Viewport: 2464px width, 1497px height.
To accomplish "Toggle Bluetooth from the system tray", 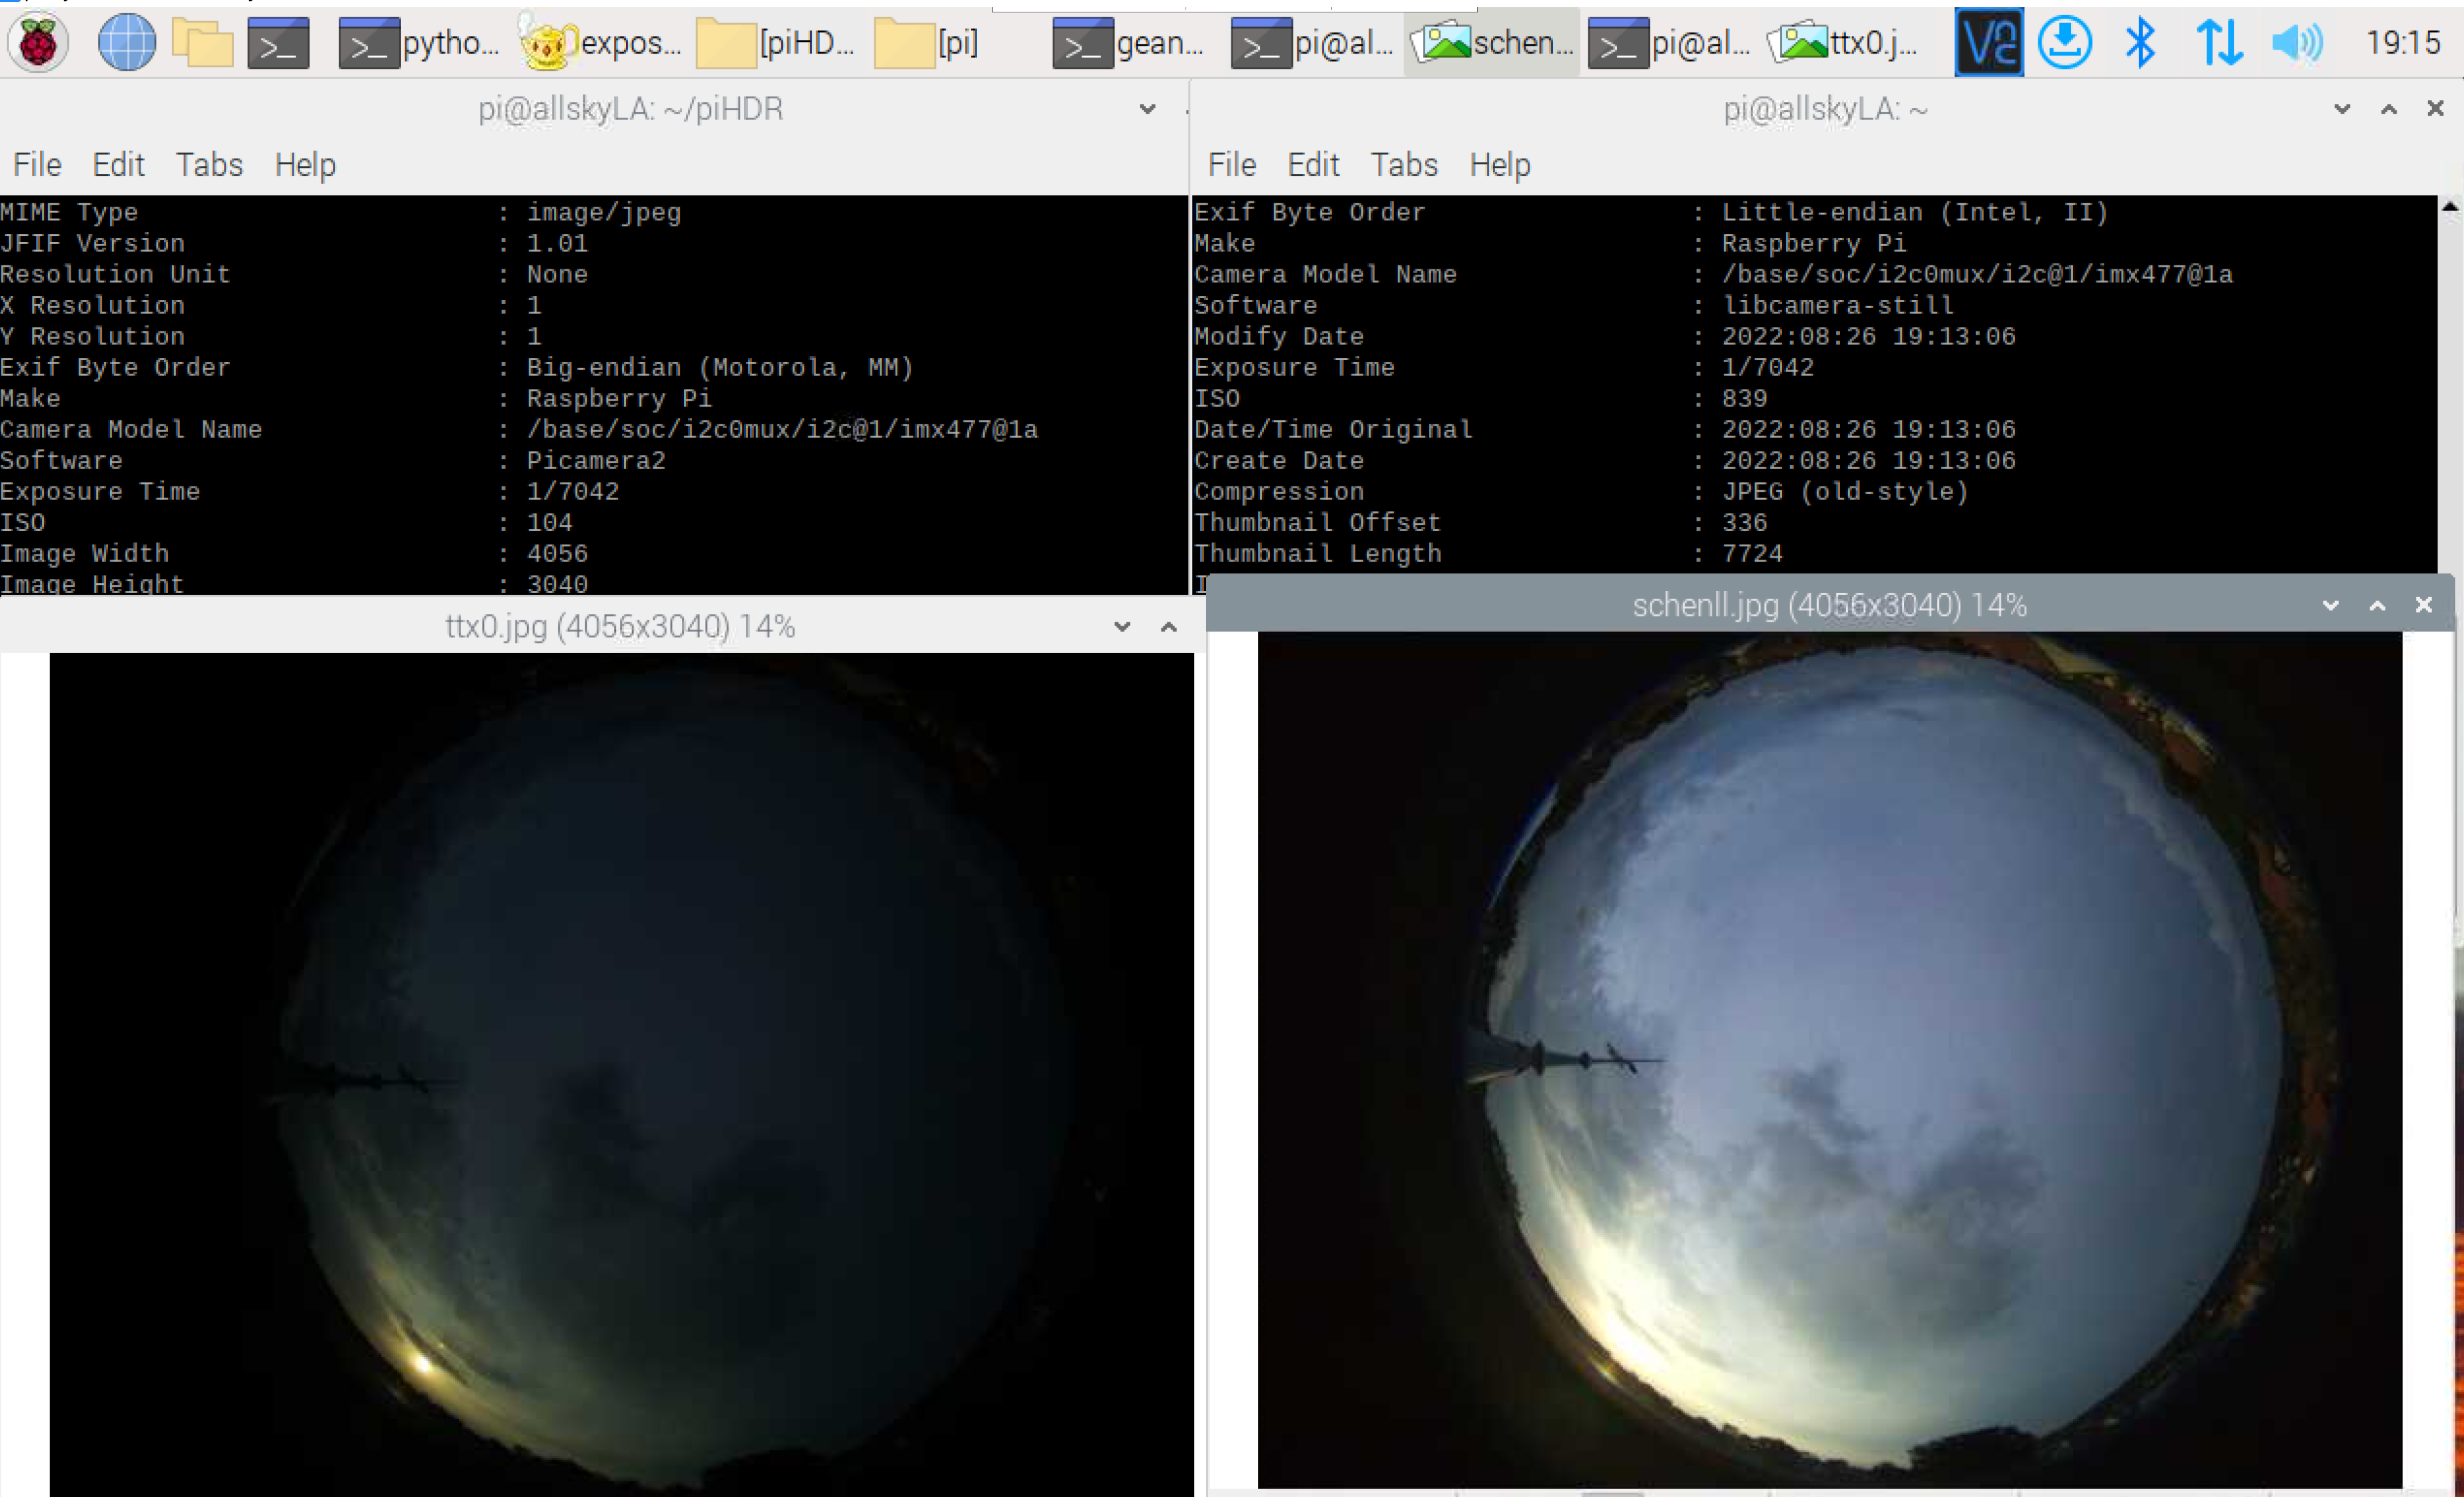I will point(2140,42).
